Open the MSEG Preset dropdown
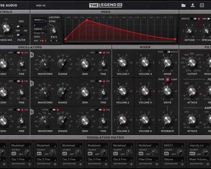This screenshot has width=211, height=169. pos(40,20)
